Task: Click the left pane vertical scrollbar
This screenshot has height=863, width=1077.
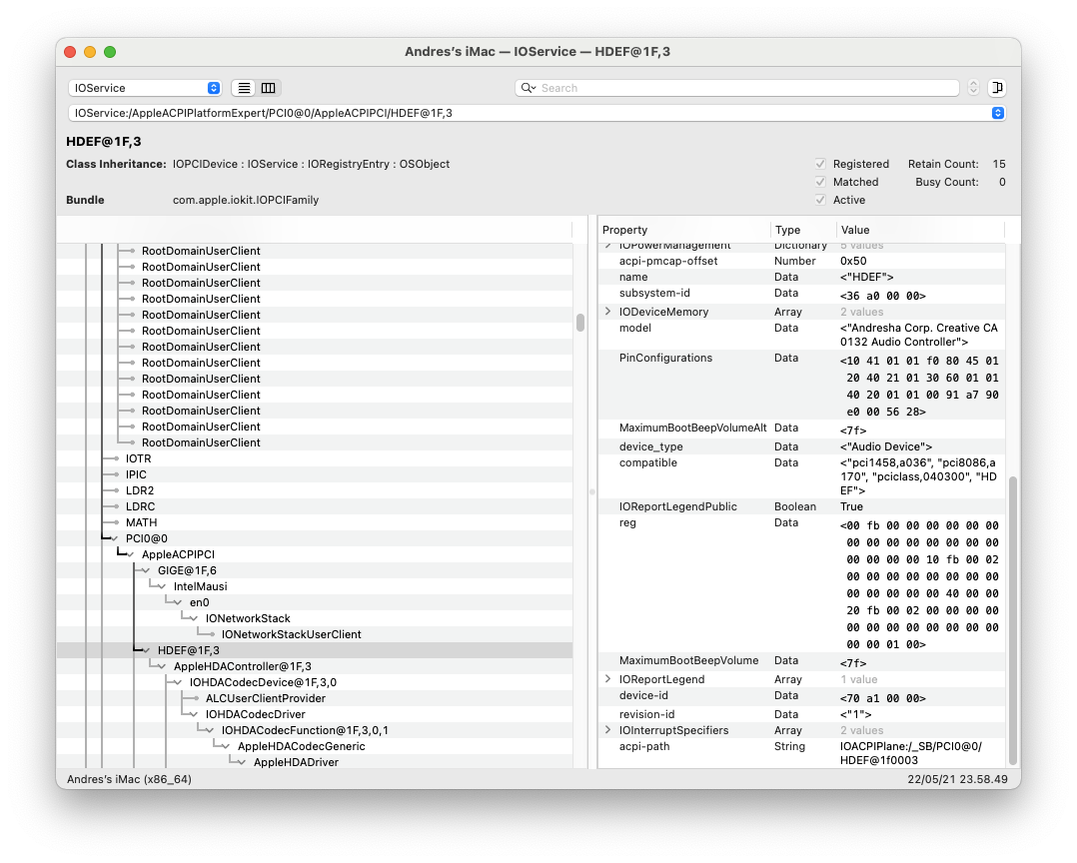Action: click(580, 325)
